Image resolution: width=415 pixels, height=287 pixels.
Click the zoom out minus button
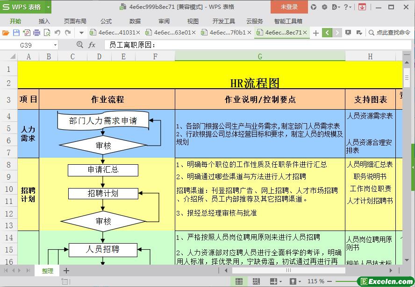329,281
